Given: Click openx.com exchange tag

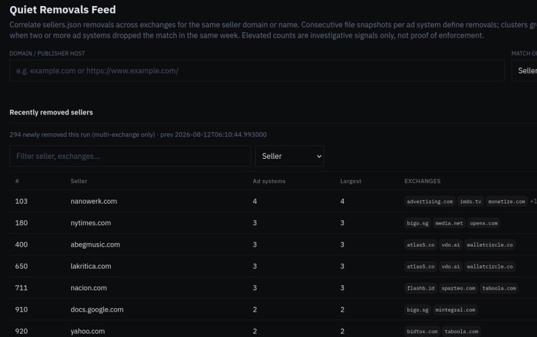Looking at the screenshot, I should [483, 223].
